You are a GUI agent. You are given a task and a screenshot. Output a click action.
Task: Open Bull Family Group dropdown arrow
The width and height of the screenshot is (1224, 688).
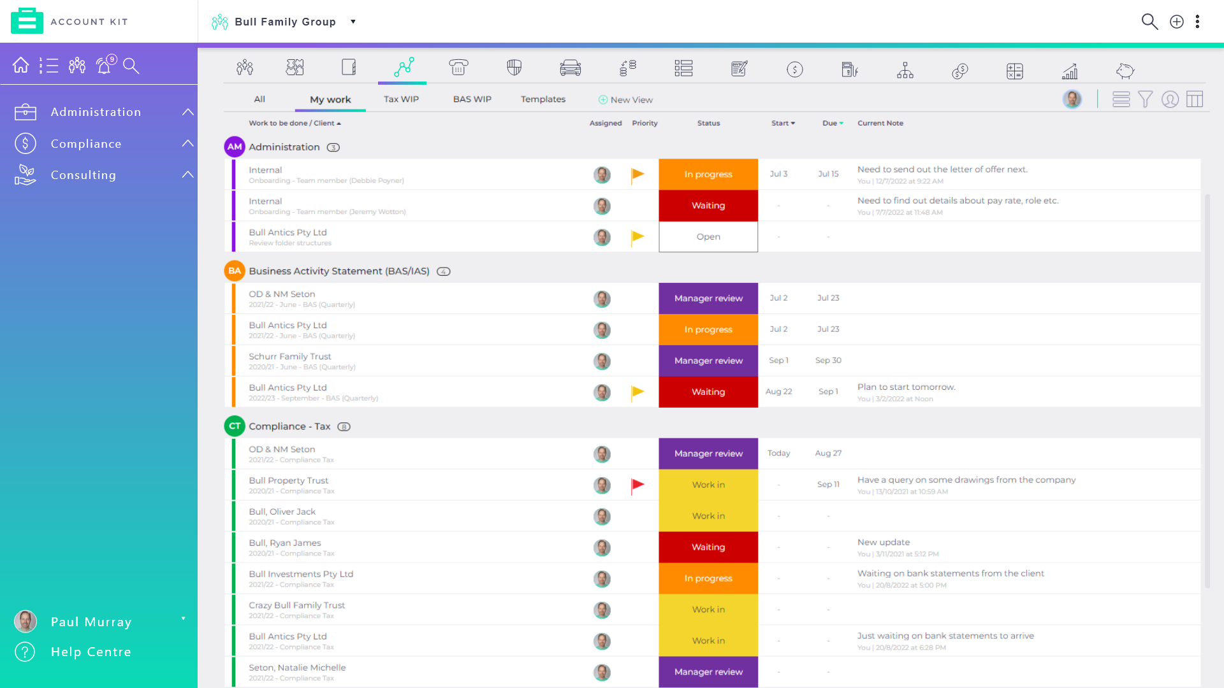pos(353,22)
